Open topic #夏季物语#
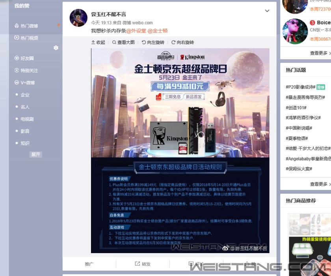The image size is (331, 276). [297, 138]
